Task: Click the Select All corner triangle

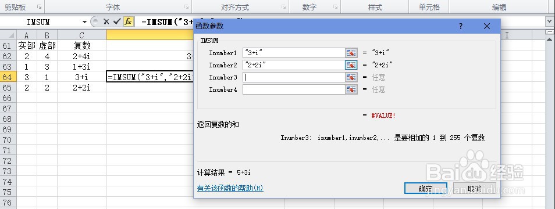Action: click(8, 35)
